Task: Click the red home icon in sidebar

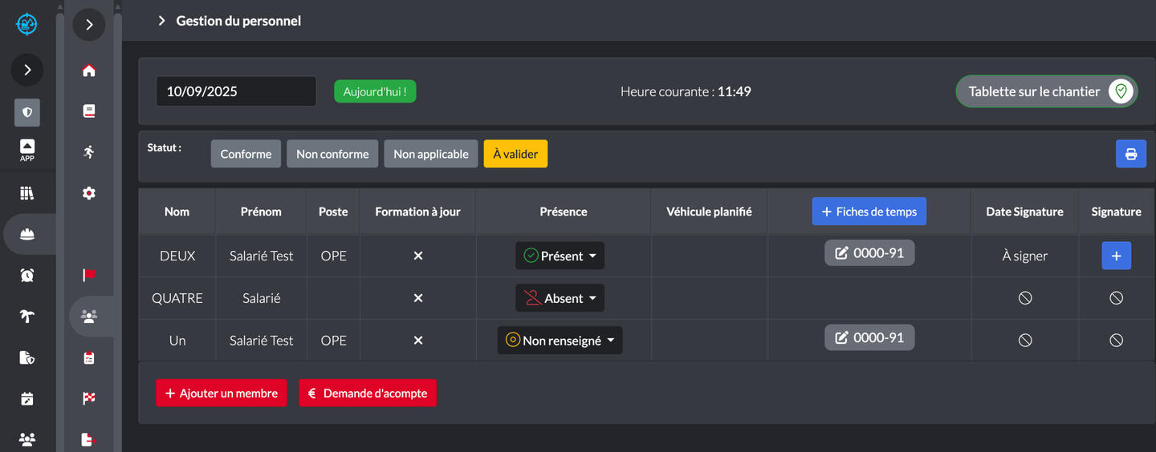Action: pos(89,71)
